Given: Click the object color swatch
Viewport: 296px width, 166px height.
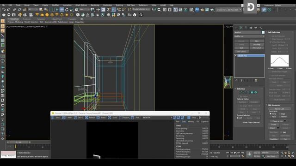Looking at the screenshot, I should pyautogui.click(x=263, y=32).
